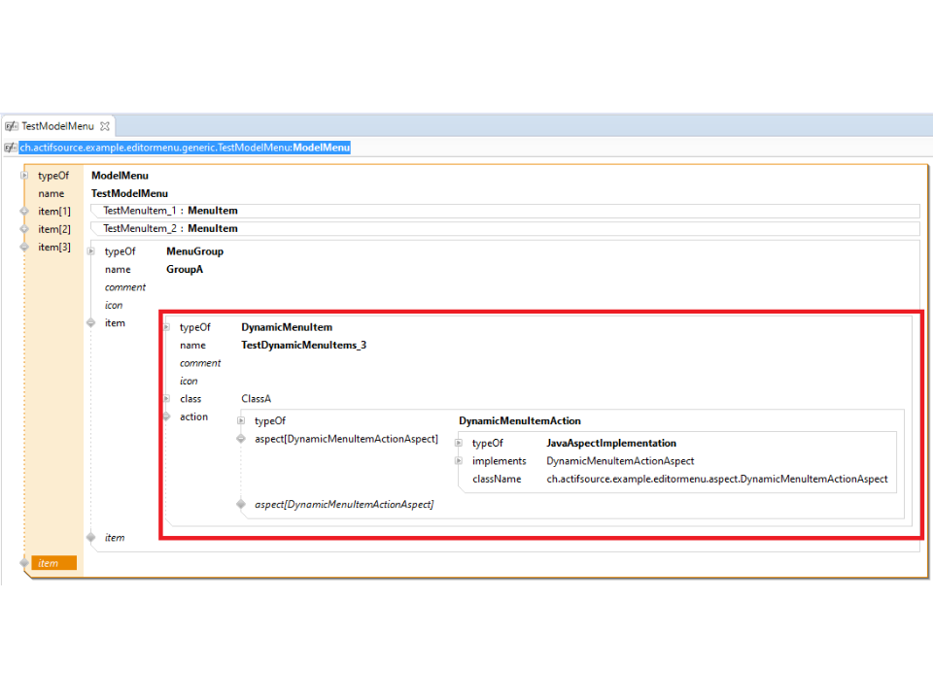Expand the typeOf arrow for MenuGroup
The height and width of the screenshot is (699, 933).
91,251
